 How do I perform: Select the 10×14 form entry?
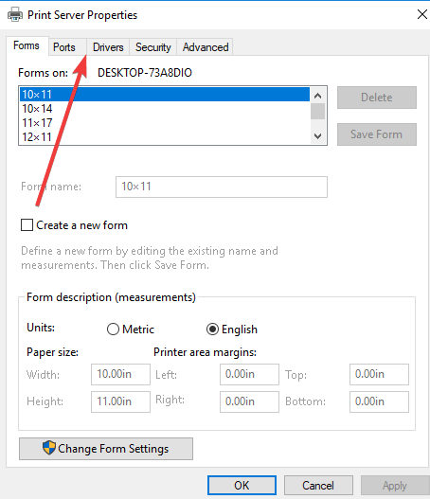[165, 109]
